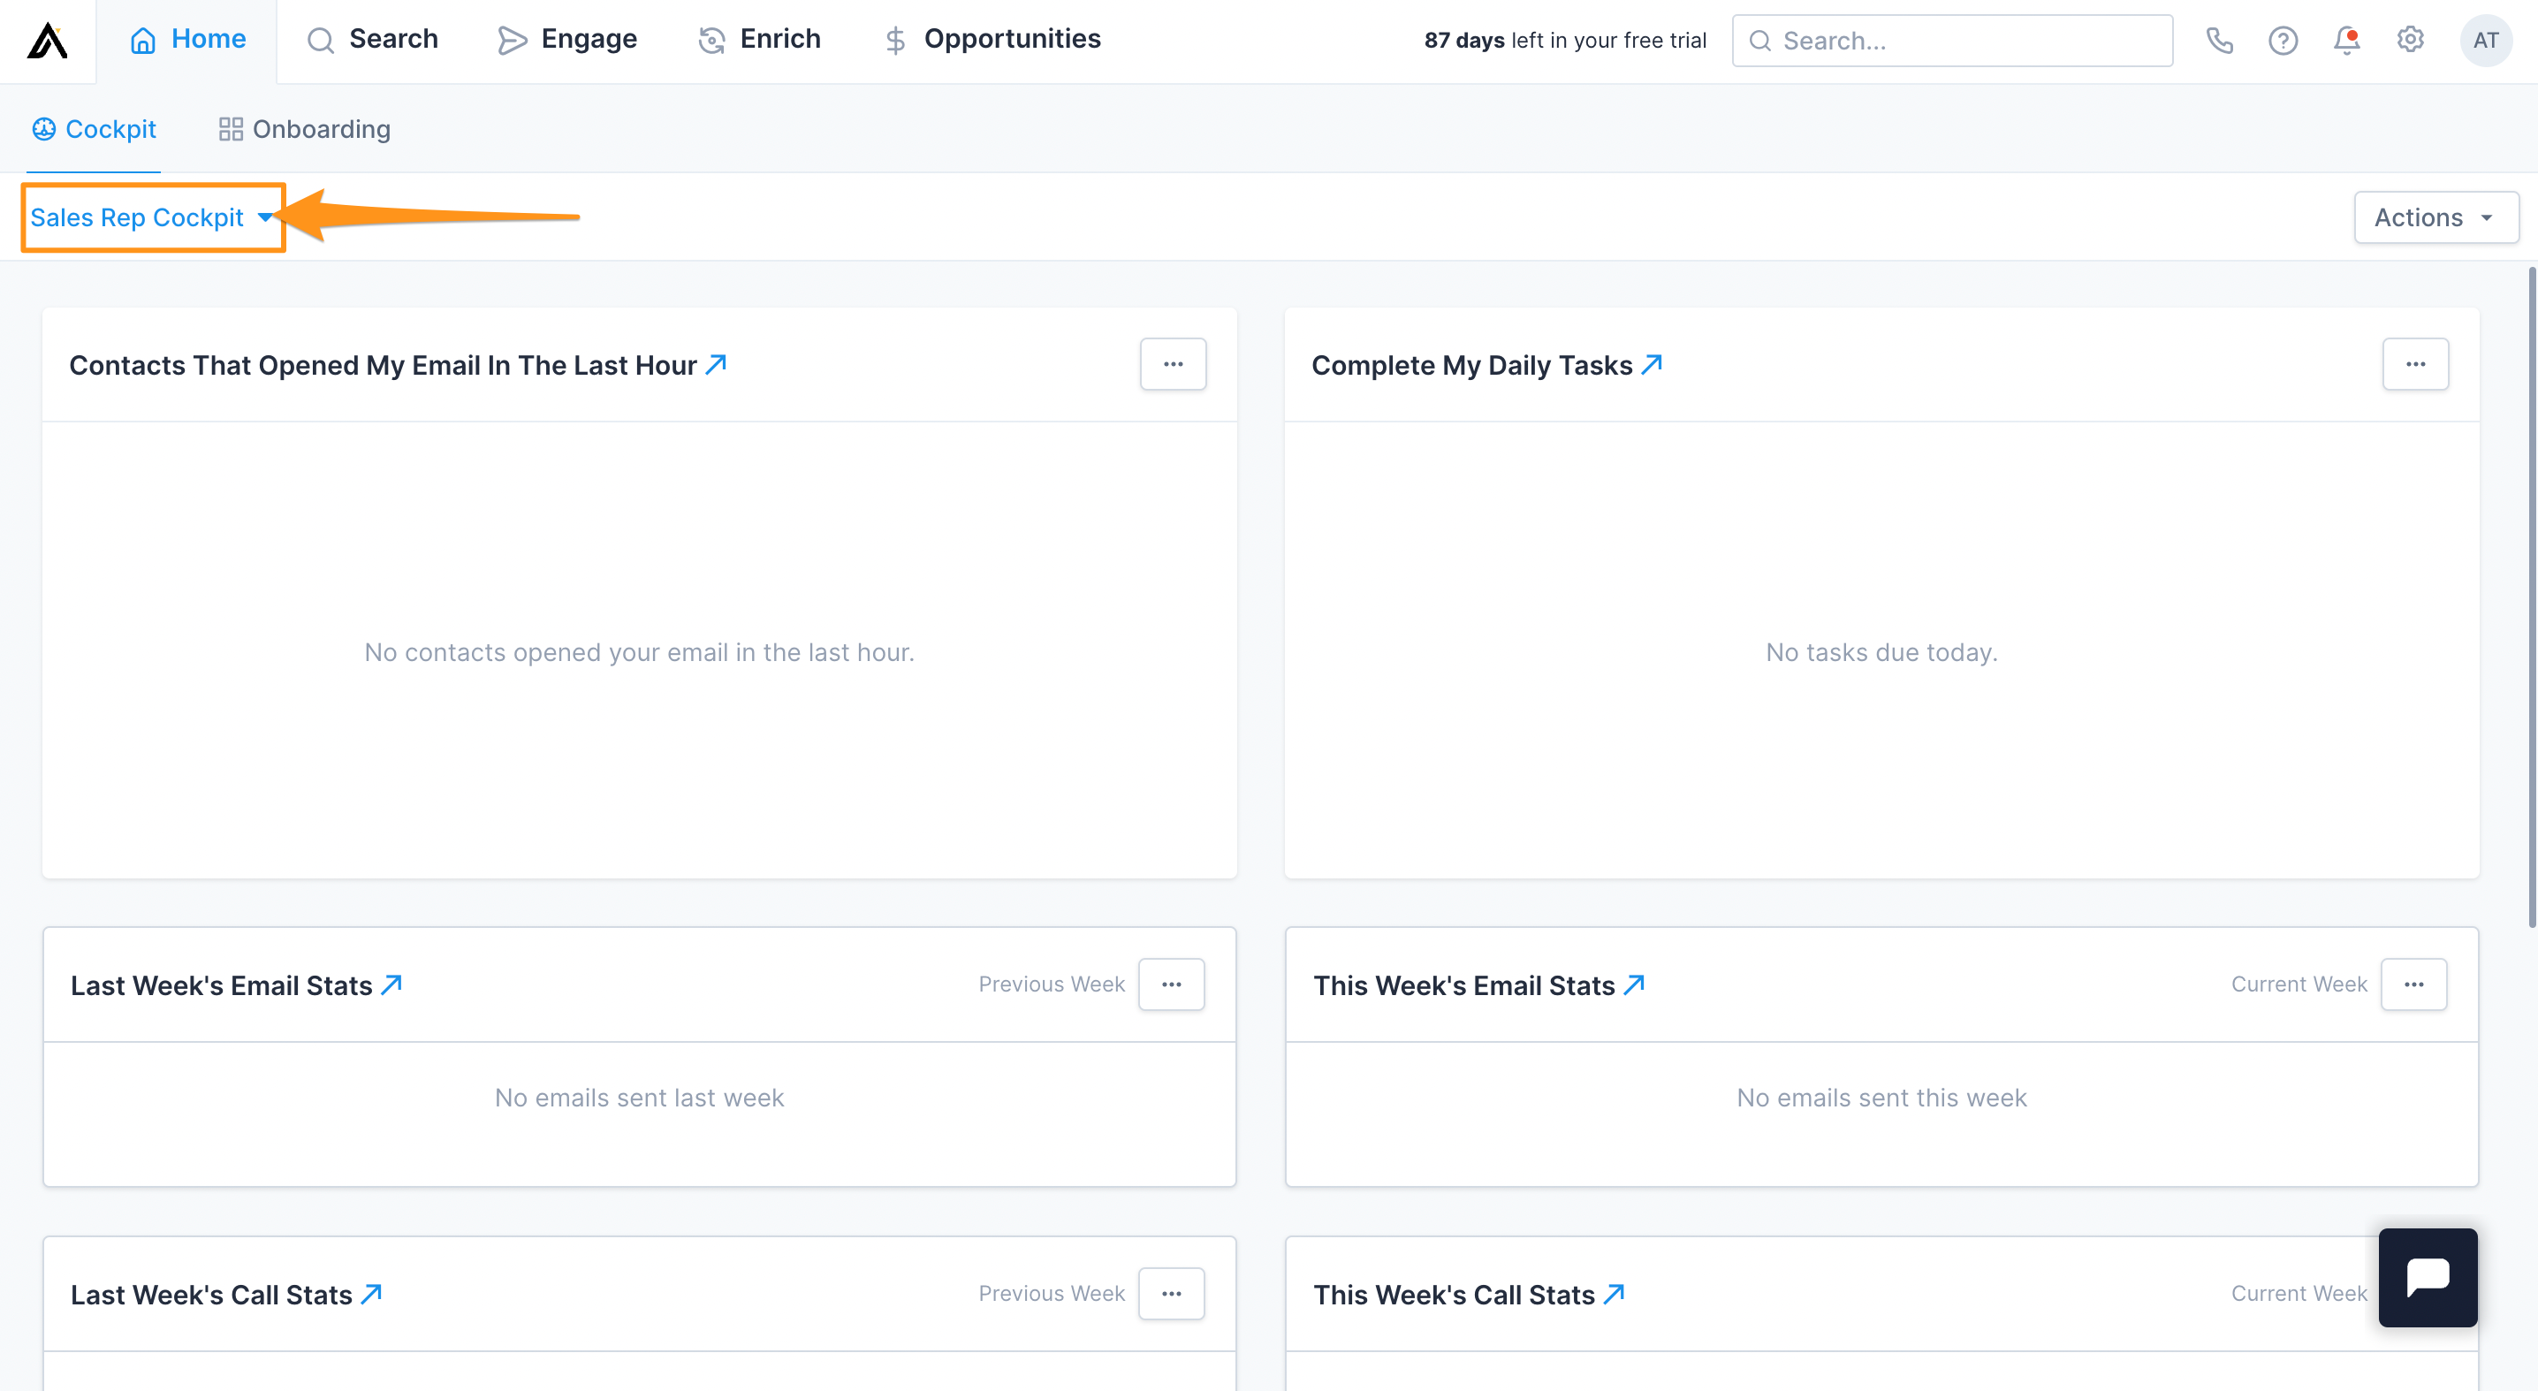The image size is (2538, 1391).
Task: Click the Apollo logo icon
Action: 48,41
